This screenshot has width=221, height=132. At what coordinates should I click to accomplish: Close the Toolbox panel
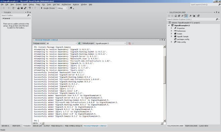click(x=30, y=12)
